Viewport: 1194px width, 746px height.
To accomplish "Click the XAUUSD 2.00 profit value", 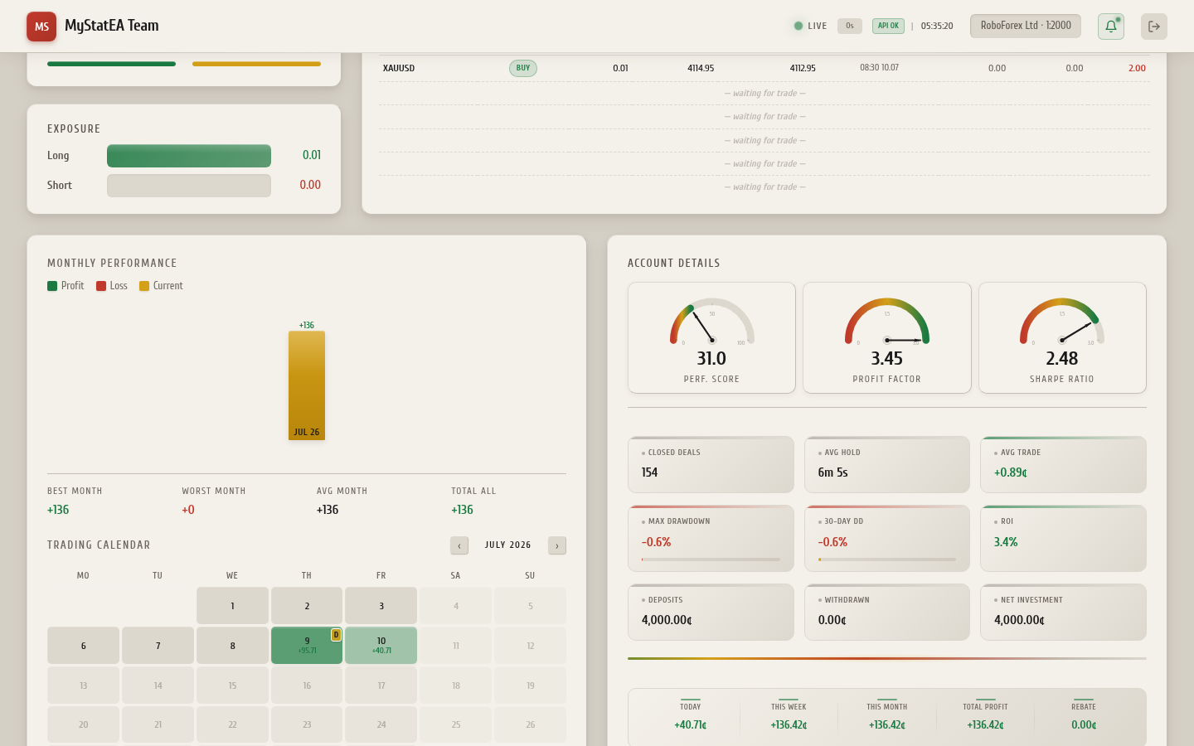I will [x=1137, y=68].
